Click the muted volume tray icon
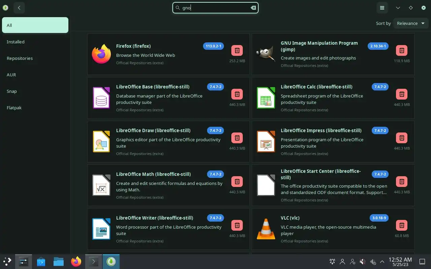 pyautogui.click(x=363, y=262)
